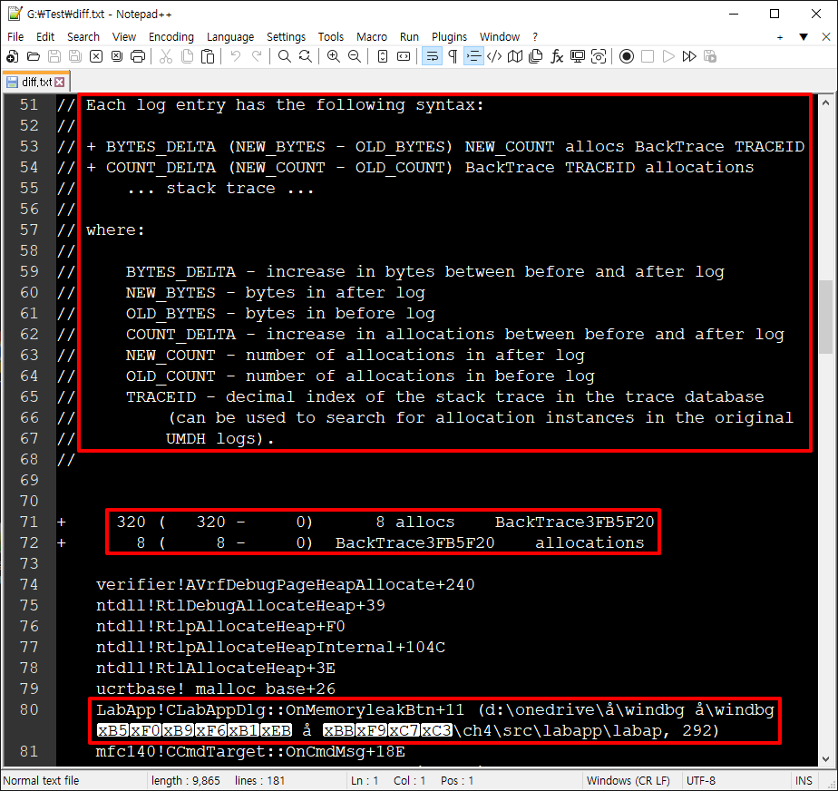The height and width of the screenshot is (791, 838).
Task: Open the Document Map panel
Action: point(513,56)
